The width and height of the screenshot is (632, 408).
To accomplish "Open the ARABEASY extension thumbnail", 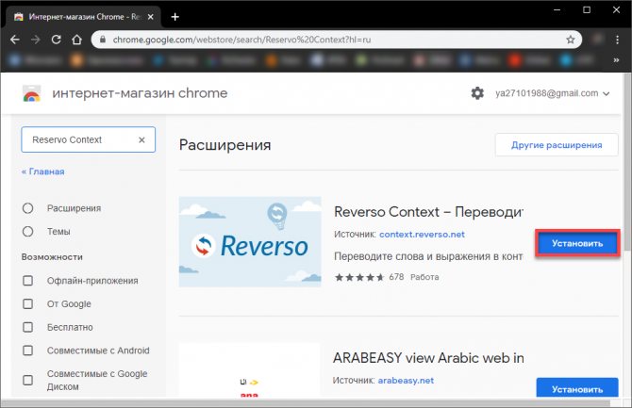I will 250,369.
